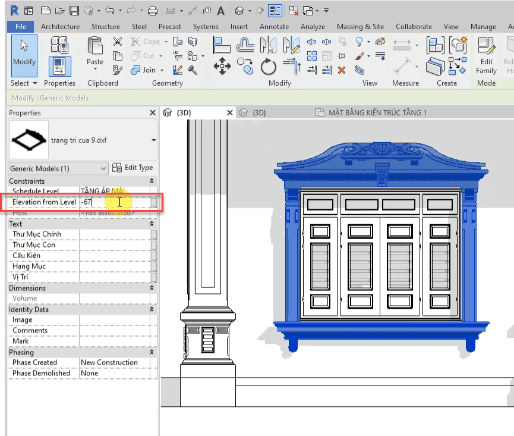Collapse the Text properties section
This screenshot has height=436, width=514.
coord(152,224)
